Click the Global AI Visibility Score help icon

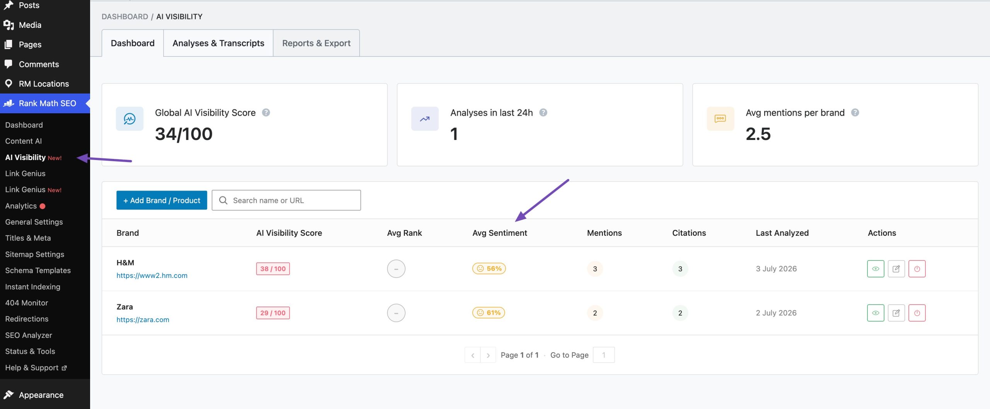266,112
